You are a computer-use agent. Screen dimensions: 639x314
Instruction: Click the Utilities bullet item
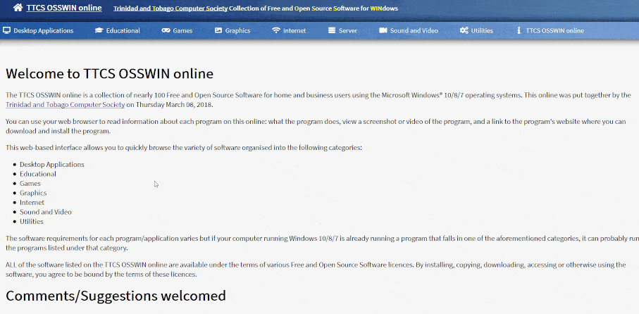pos(32,222)
